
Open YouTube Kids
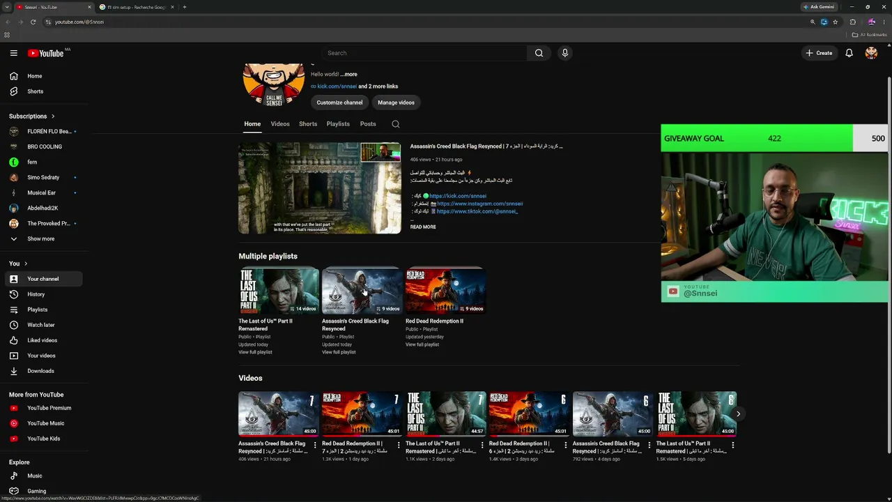[43, 439]
